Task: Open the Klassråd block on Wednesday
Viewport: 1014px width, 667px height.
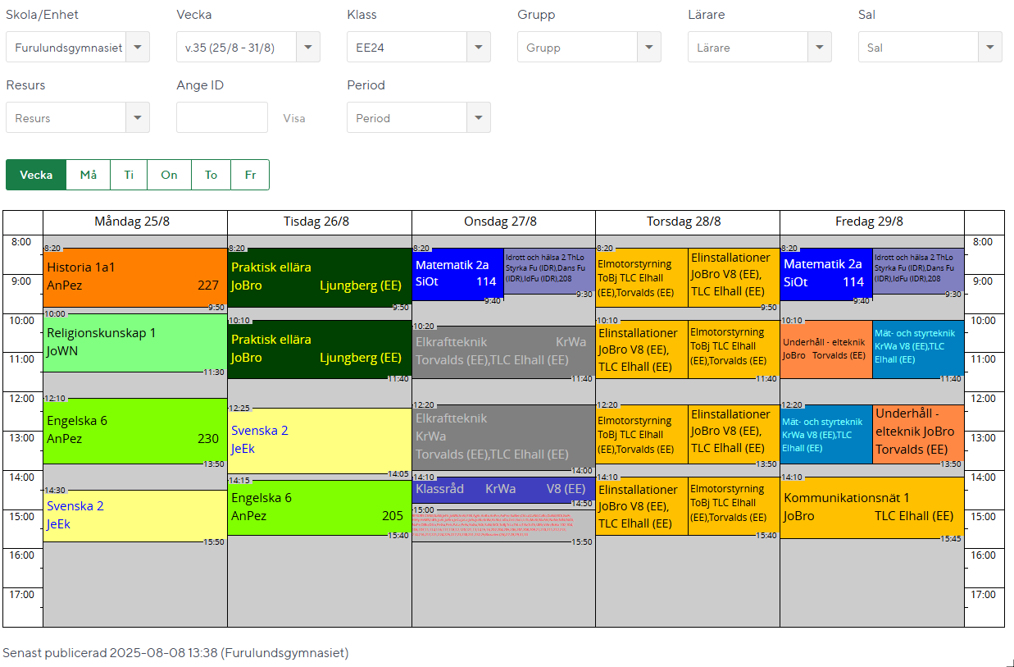Action: [503, 489]
